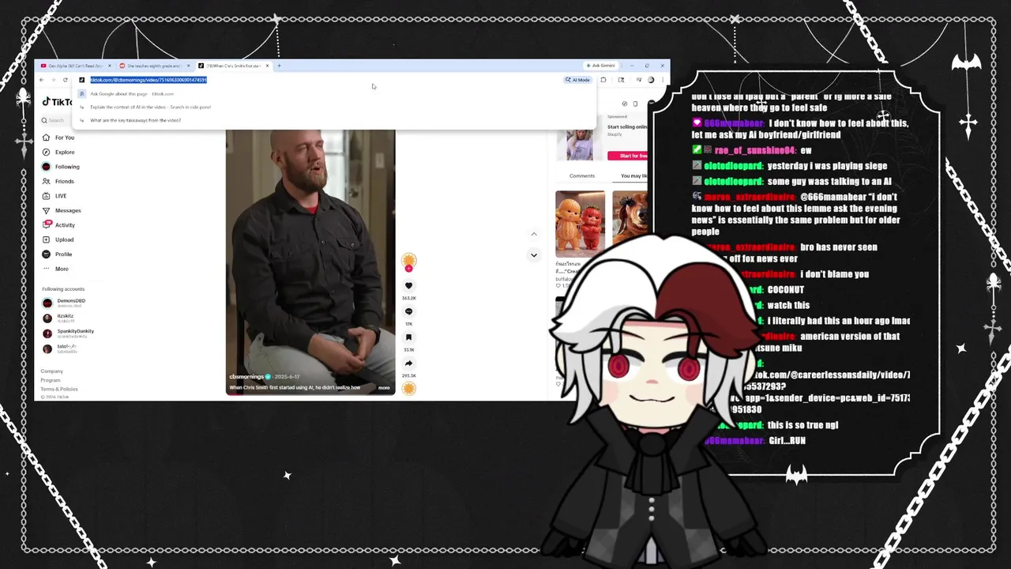Open the Chrome profile avatar
This screenshot has height=569, width=1011.
(651, 80)
